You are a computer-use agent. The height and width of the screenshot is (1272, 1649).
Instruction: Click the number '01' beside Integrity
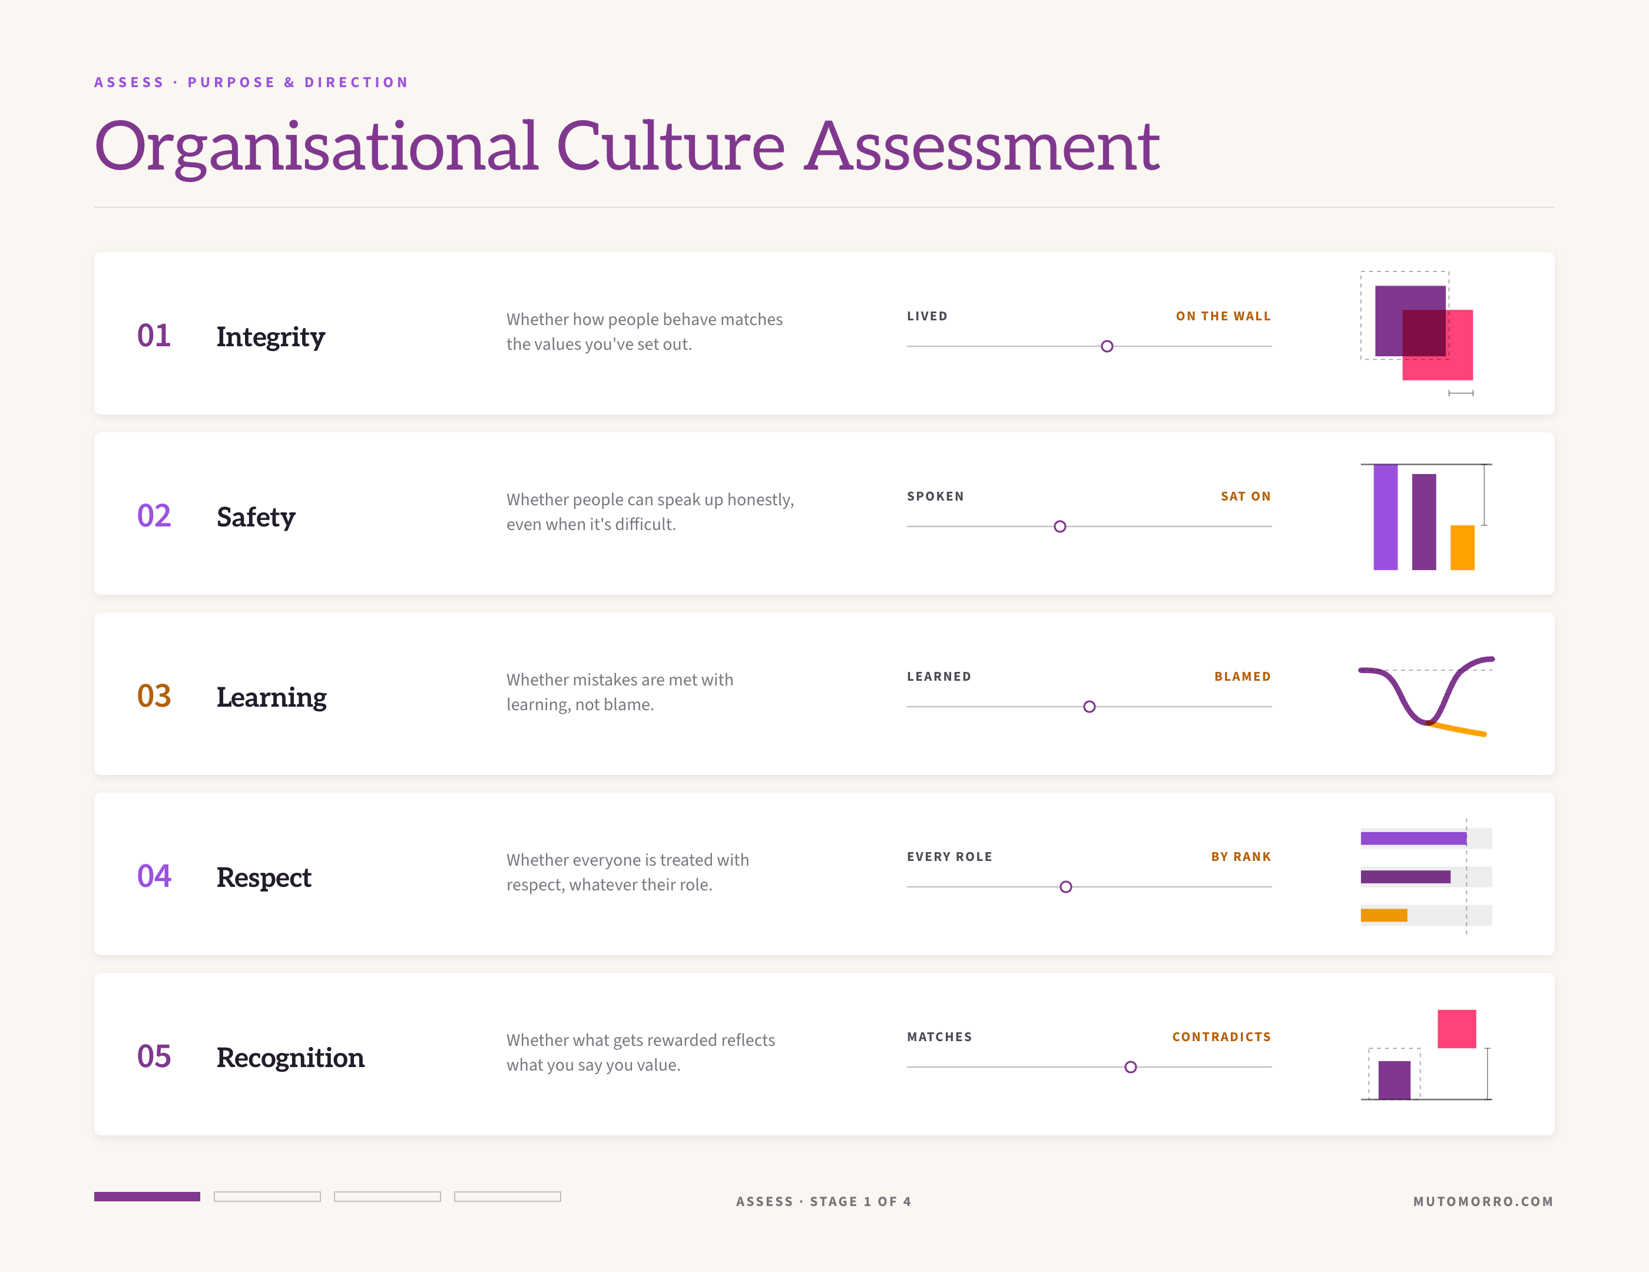(x=154, y=335)
